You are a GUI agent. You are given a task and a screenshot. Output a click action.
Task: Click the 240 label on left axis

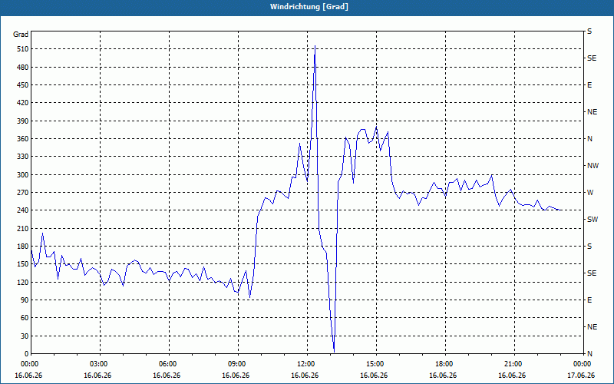(24, 210)
